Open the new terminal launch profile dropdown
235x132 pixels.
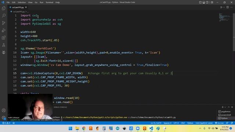(x=225, y=107)
